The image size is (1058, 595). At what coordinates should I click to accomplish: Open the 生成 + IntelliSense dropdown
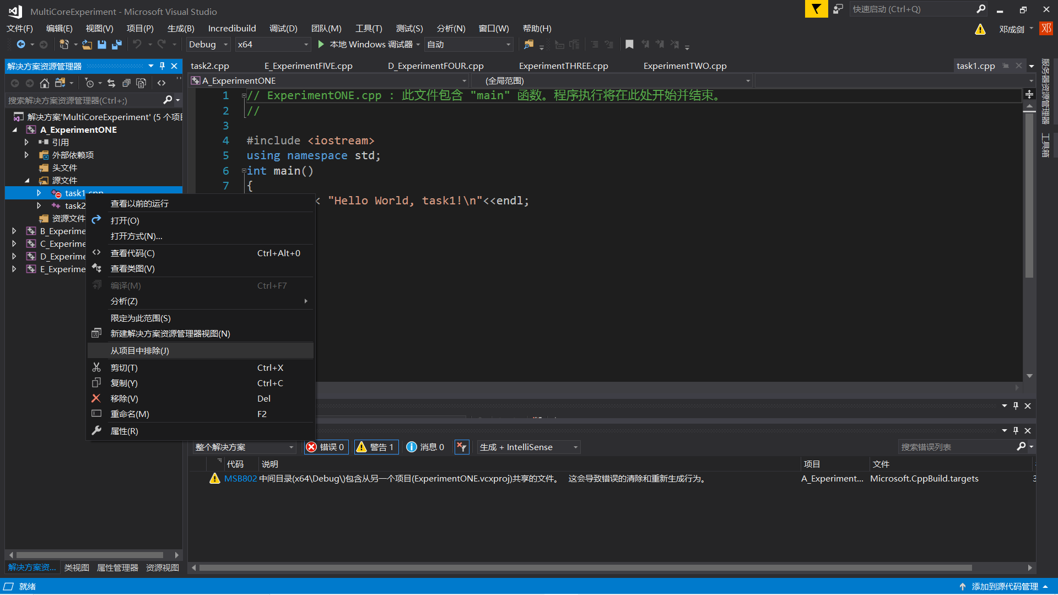coord(529,447)
